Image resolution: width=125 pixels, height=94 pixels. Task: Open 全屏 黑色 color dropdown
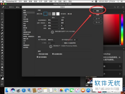click(x=53, y=26)
